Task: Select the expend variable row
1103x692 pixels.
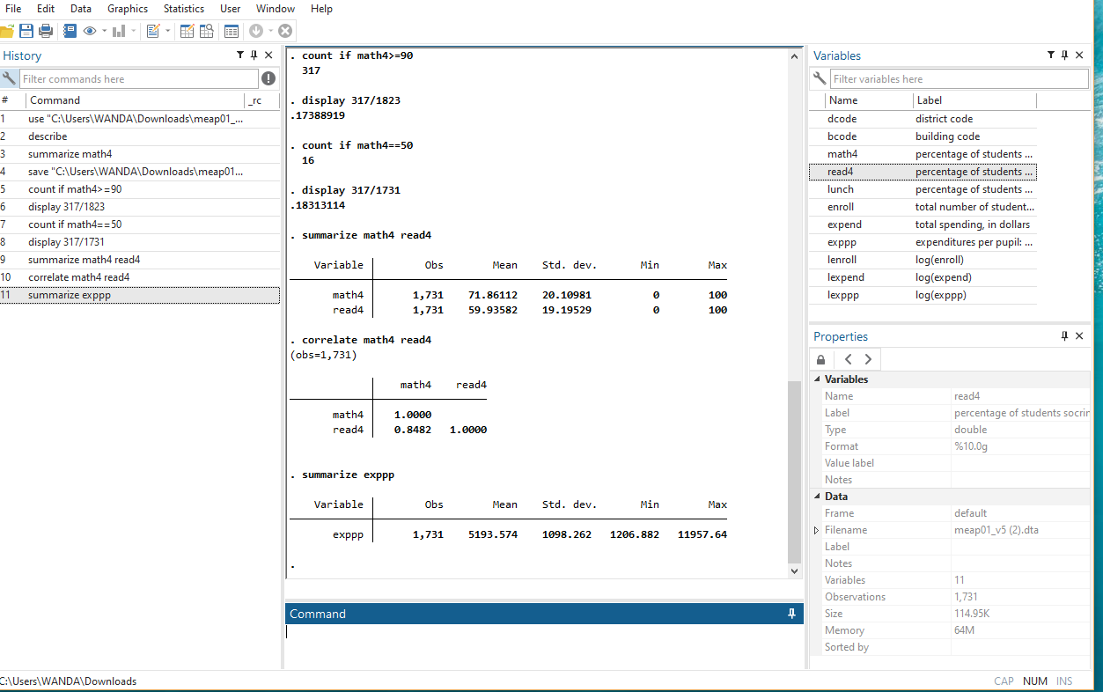Action: point(923,225)
